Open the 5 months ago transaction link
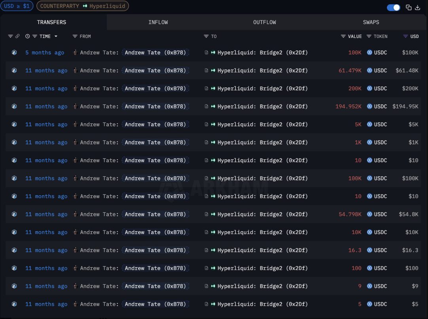This screenshot has height=319, width=428. pyautogui.click(x=45, y=53)
